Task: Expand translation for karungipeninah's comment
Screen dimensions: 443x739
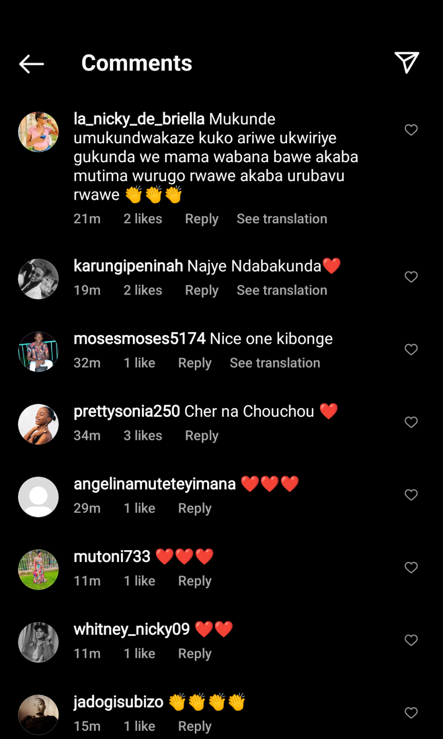Action: [281, 290]
